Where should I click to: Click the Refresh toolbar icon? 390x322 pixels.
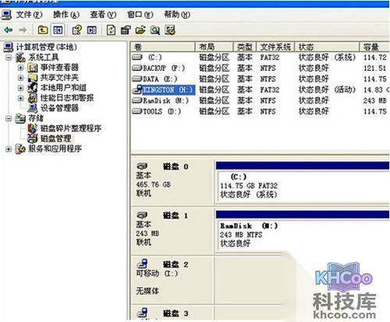pyautogui.click(x=112, y=30)
